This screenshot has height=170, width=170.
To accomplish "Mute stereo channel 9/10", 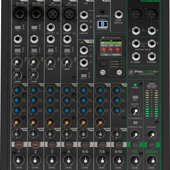I will pyautogui.click(x=119, y=145).
